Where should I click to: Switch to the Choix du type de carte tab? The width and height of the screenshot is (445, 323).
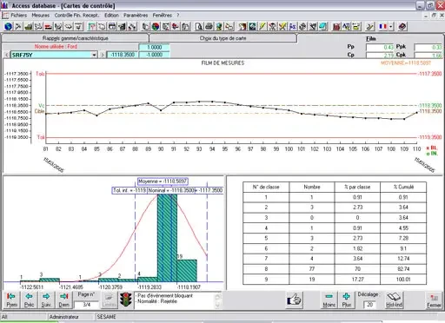coord(222,38)
